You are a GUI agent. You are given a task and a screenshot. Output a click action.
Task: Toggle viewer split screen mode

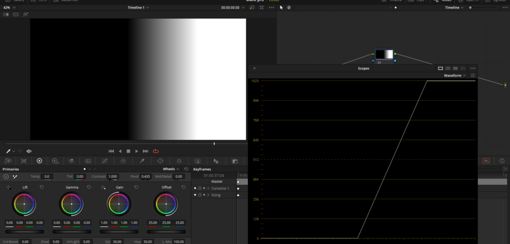pyautogui.click(x=15, y=14)
